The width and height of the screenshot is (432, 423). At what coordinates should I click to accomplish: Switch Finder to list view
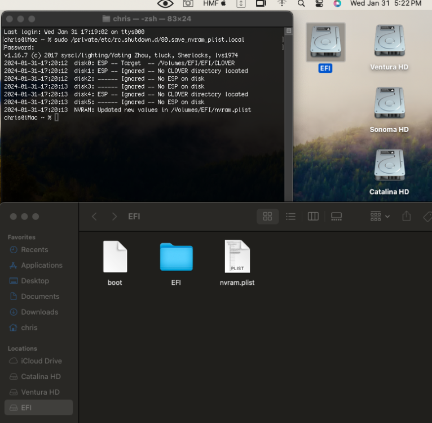[x=290, y=217]
